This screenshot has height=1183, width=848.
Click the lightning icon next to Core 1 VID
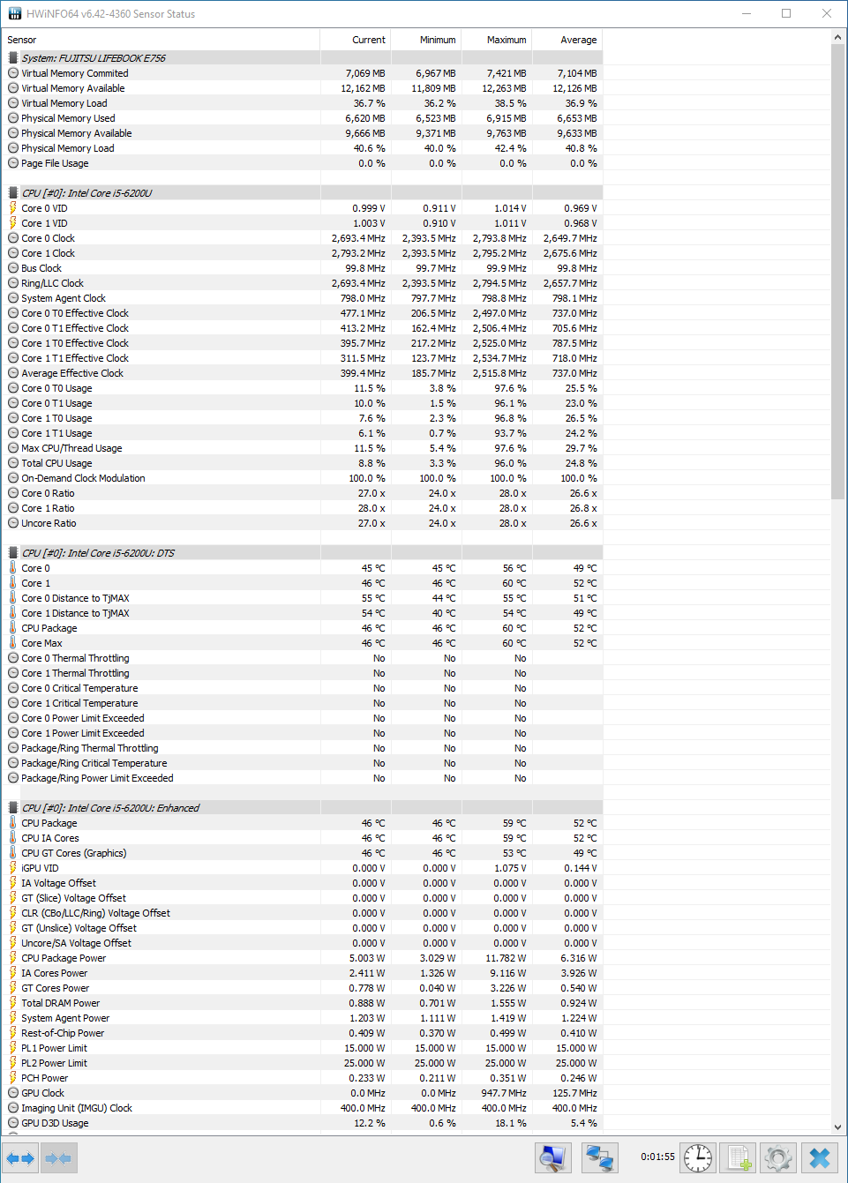click(x=13, y=223)
